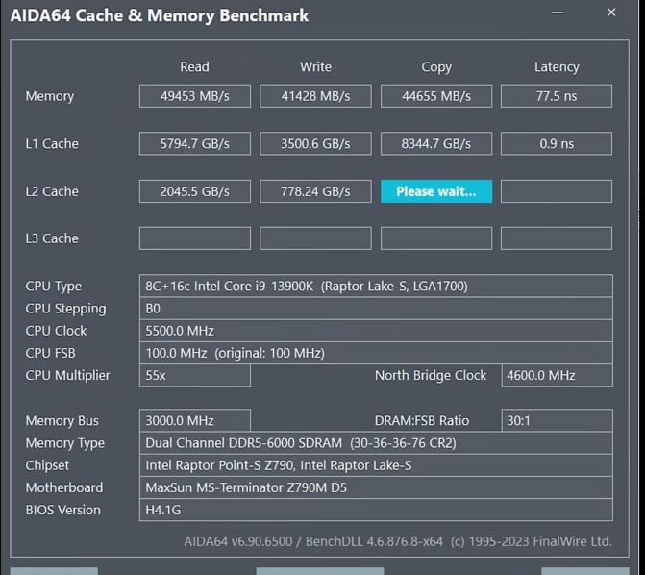Click the L2 Cache Read 2045.5 GB/s cell
This screenshot has width=645, height=575.
pos(195,191)
